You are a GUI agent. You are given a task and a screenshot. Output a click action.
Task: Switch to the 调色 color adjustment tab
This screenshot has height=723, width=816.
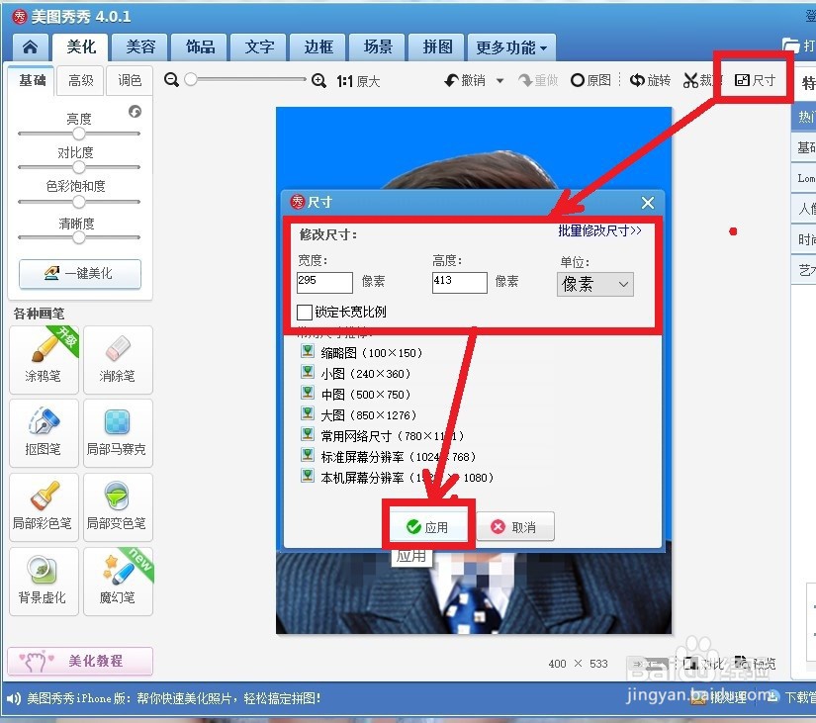128,80
